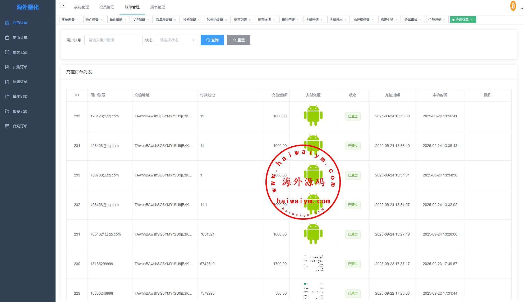Open the VIP配置 tab
524x302 pixels.
[139, 20]
